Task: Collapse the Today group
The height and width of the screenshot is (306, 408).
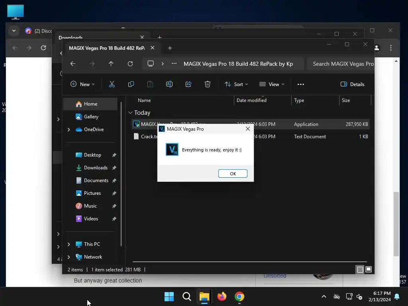Action: click(130, 113)
